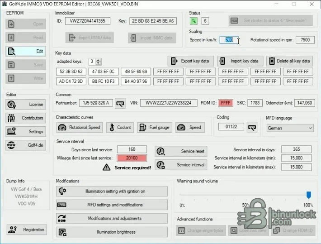Click key data cell 4B 5F 68 69
321x244 pixels.
click(136, 72)
